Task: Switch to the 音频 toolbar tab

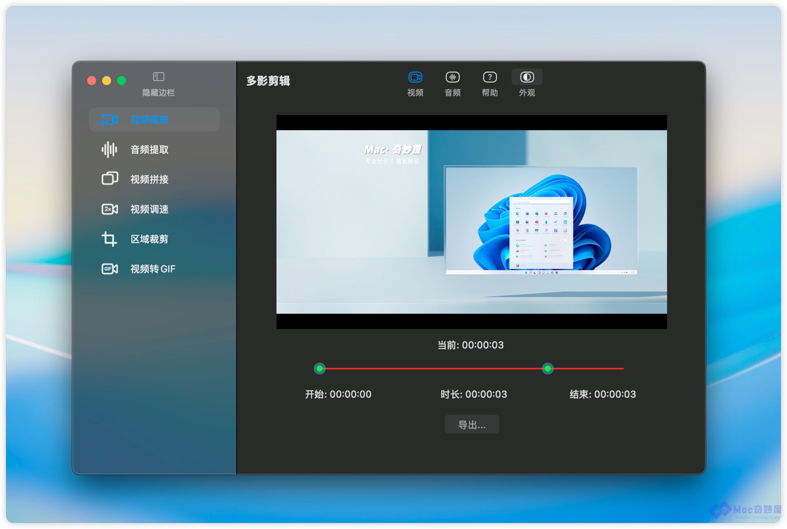Action: click(x=452, y=77)
